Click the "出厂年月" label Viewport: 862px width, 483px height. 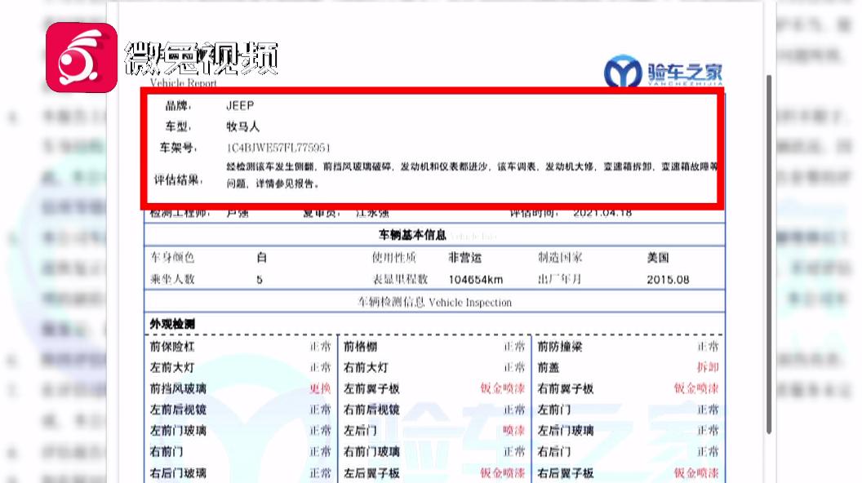coord(560,279)
